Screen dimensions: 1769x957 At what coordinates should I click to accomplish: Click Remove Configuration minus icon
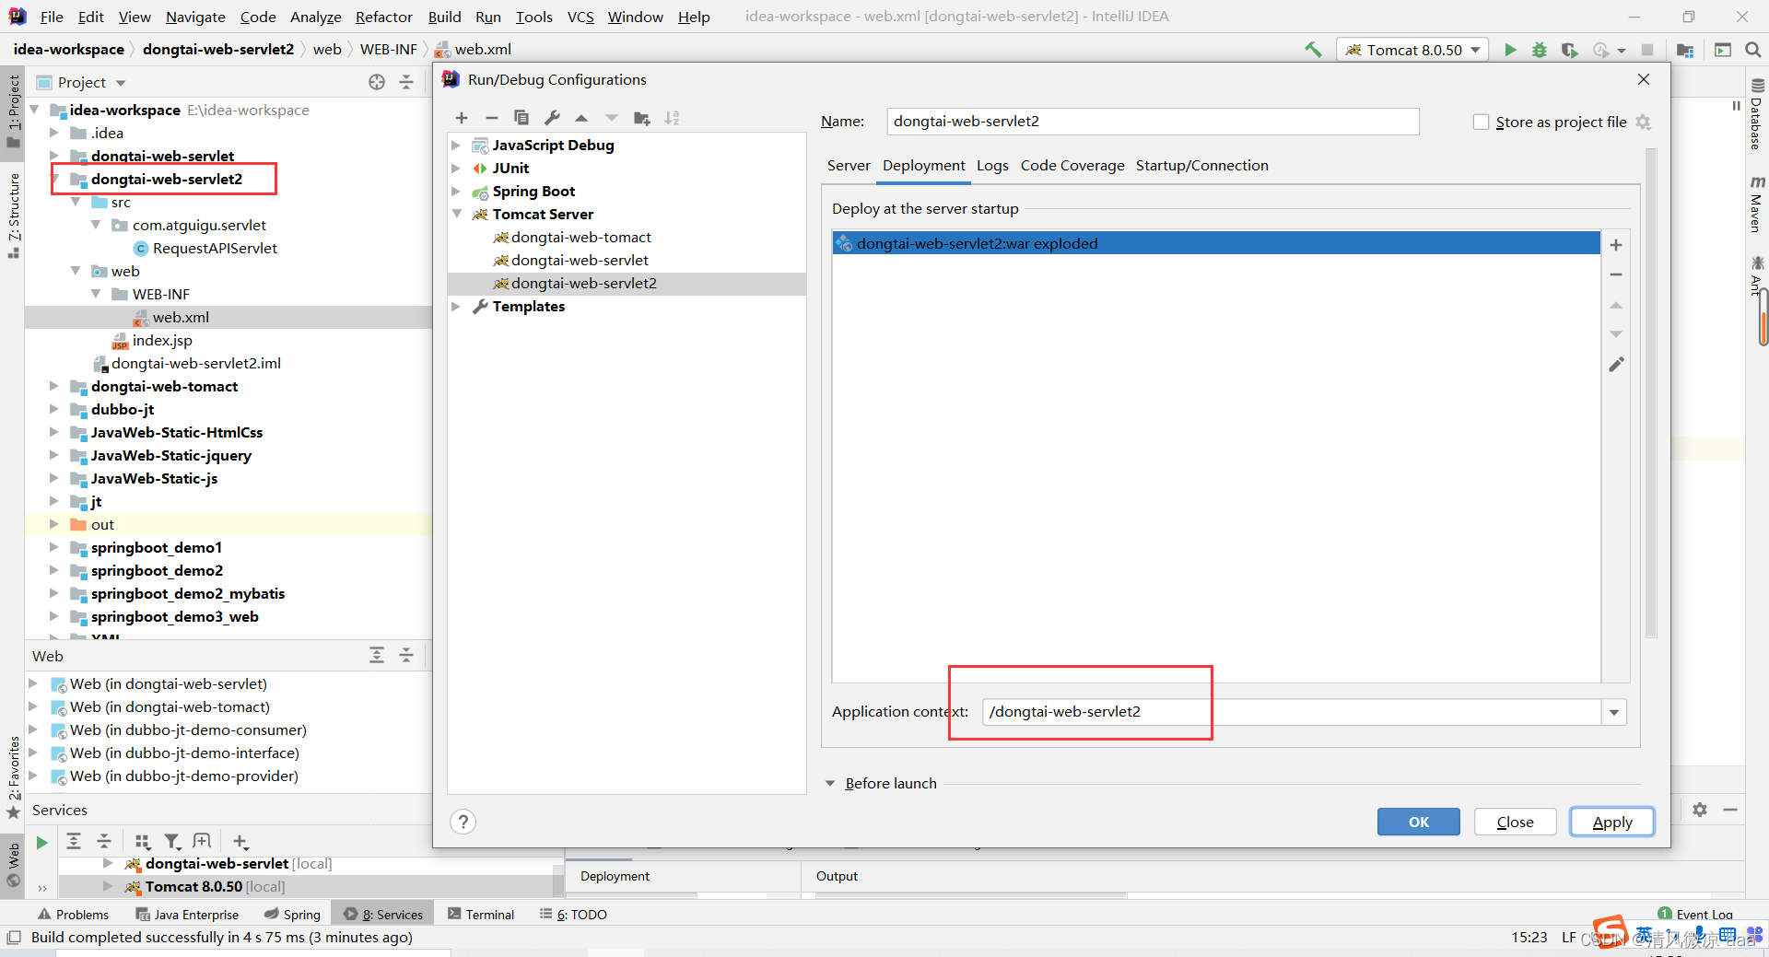[492, 118]
